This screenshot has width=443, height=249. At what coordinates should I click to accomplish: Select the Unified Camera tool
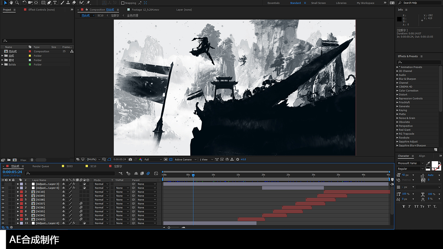(x=30, y=3)
